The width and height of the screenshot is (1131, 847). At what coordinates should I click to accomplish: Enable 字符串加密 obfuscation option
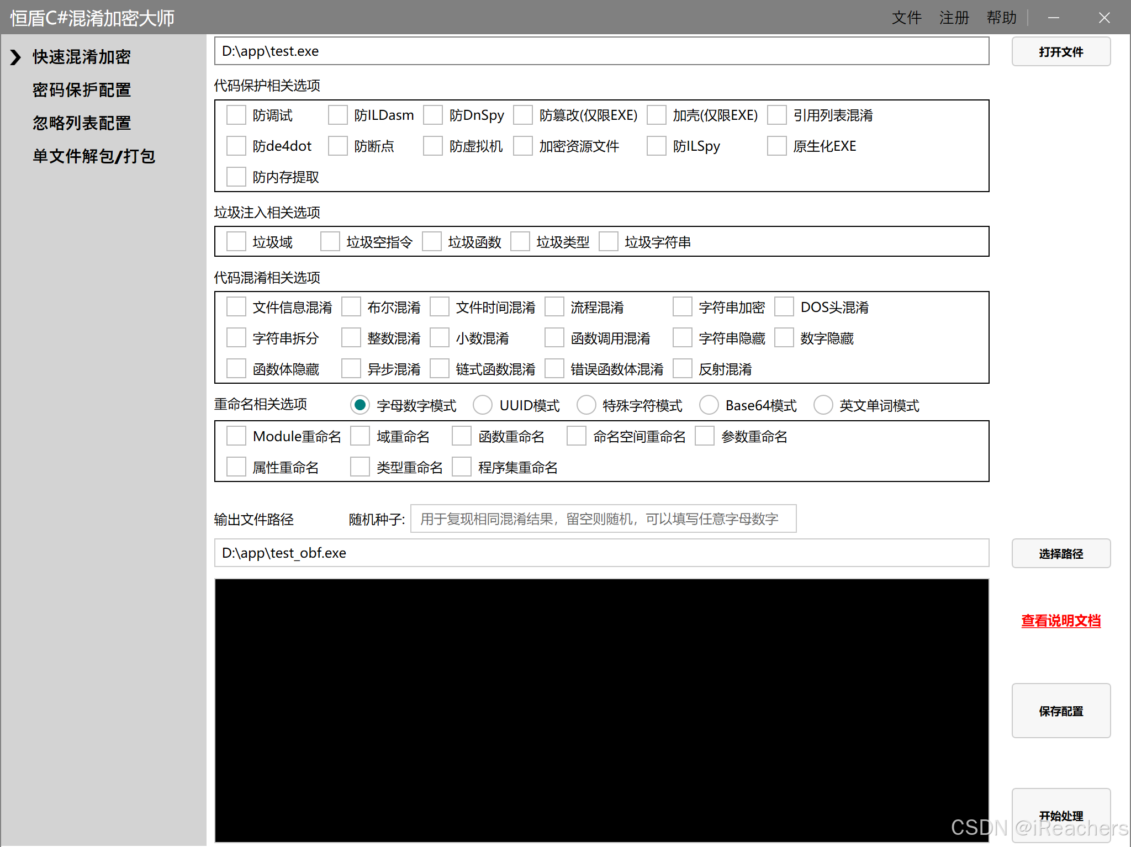pyautogui.click(x=683, y=307)
